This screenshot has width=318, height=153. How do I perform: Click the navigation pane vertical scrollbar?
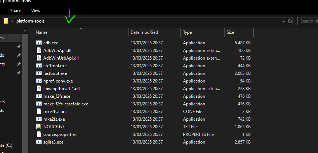(x=25, y=93)
